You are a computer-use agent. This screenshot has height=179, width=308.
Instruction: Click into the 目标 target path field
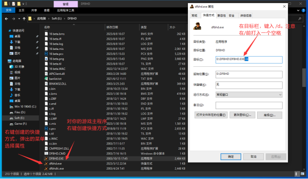[x=249, y=60]
